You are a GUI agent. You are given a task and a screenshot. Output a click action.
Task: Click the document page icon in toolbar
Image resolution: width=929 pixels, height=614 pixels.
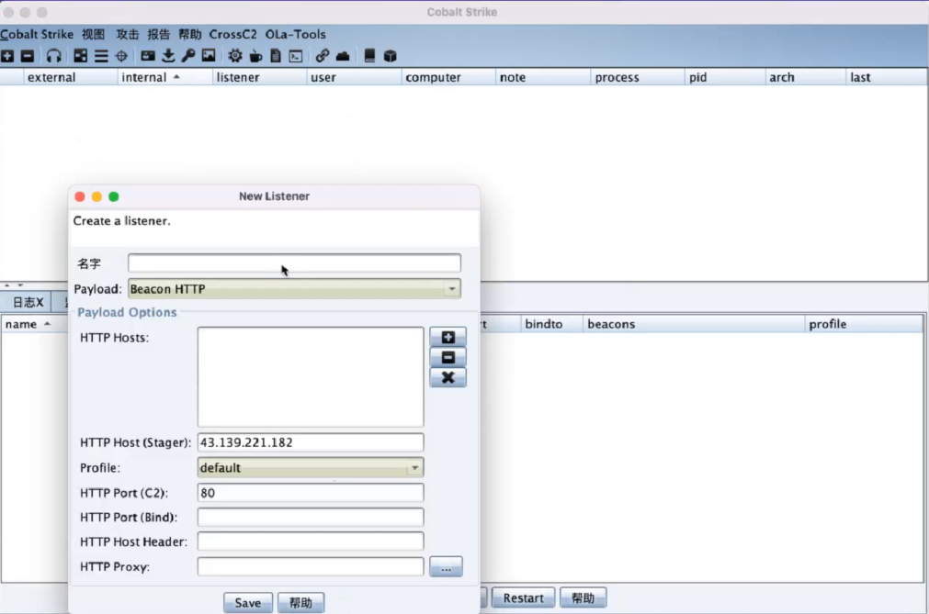click(276, 56)
